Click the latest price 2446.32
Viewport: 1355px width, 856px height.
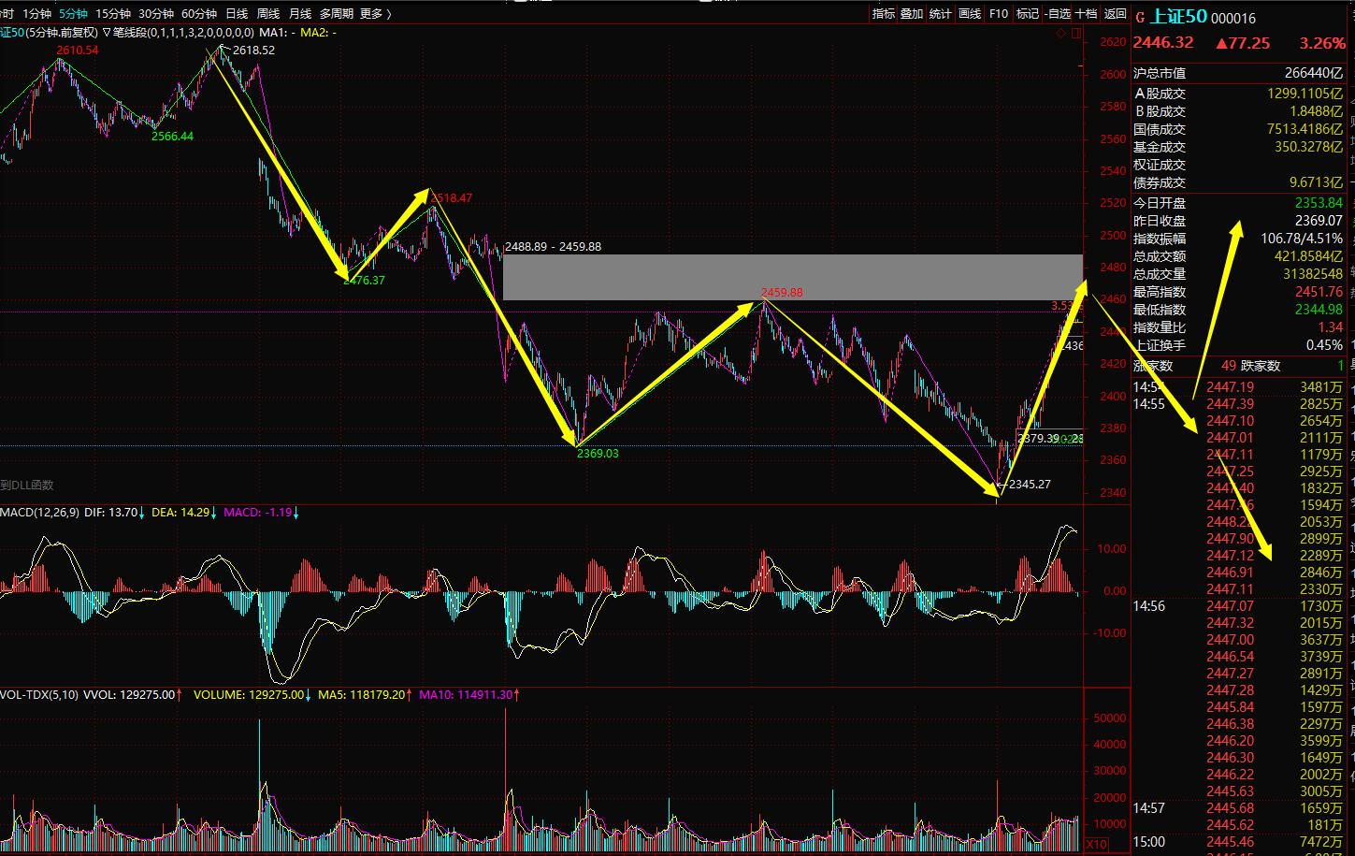click(x=1163, y=43)
